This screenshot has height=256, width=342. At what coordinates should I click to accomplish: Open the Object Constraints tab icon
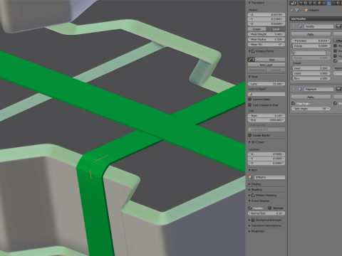[x=324, y=3]
